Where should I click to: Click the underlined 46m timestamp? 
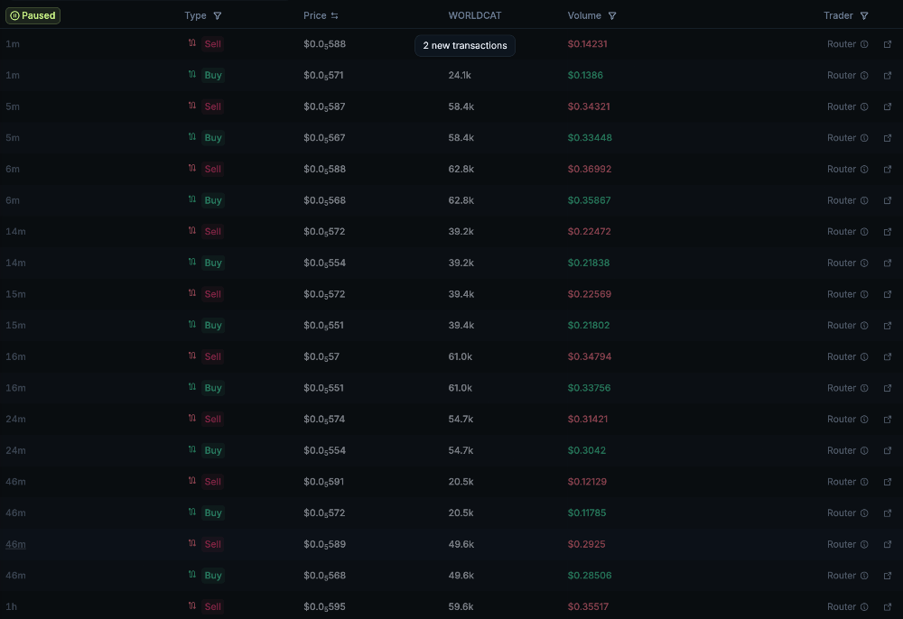15,544
